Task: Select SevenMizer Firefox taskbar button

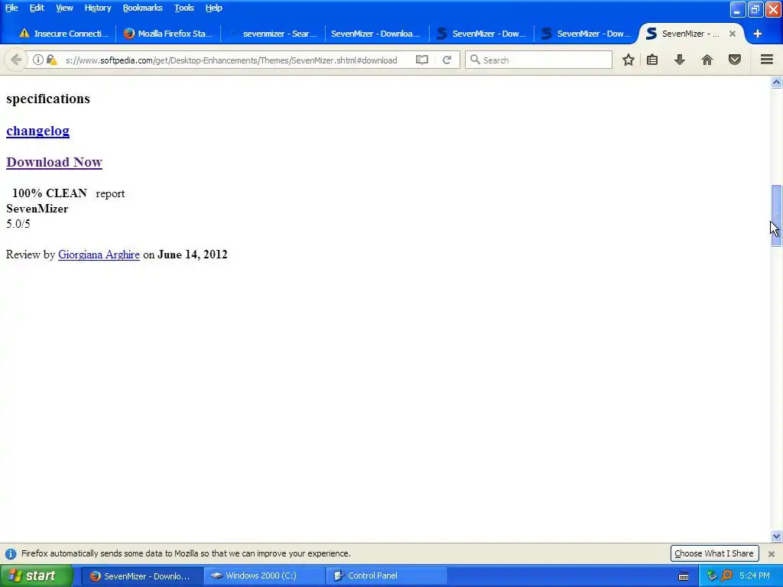Action: (141, 576)
